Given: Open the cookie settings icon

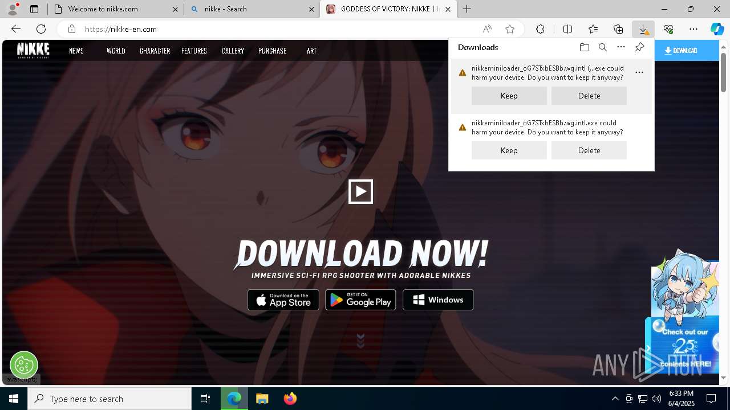Looking at the screenshot, I should 23,364.
